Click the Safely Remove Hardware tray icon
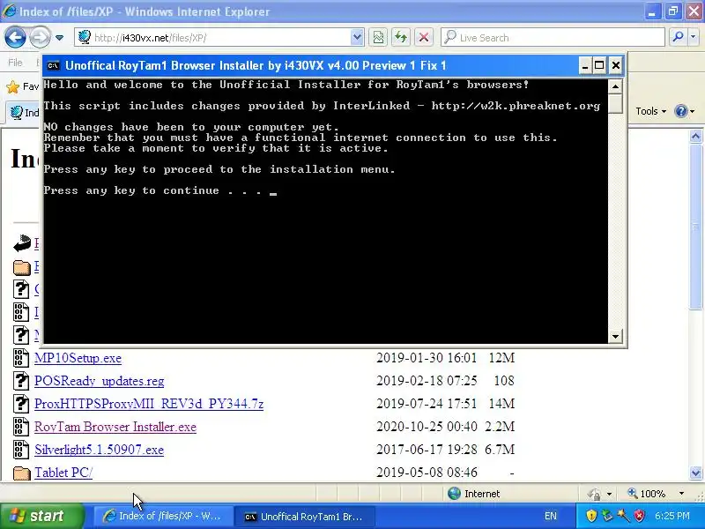The height and width of the screenshot is (529, 705). pos(607,516)
